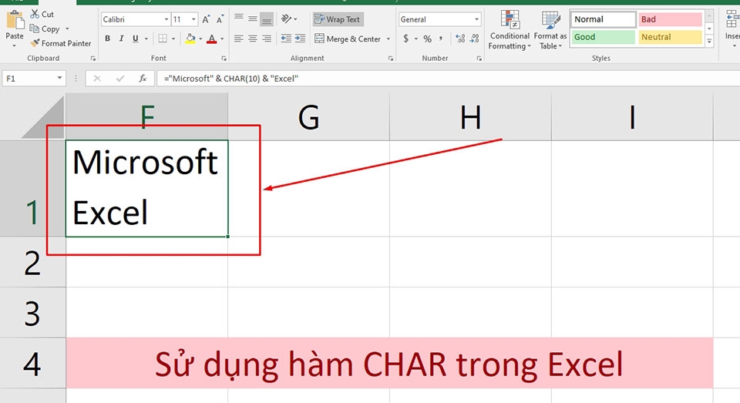
Task: Apply the Normal cell style
Action: tap(603, 19)
